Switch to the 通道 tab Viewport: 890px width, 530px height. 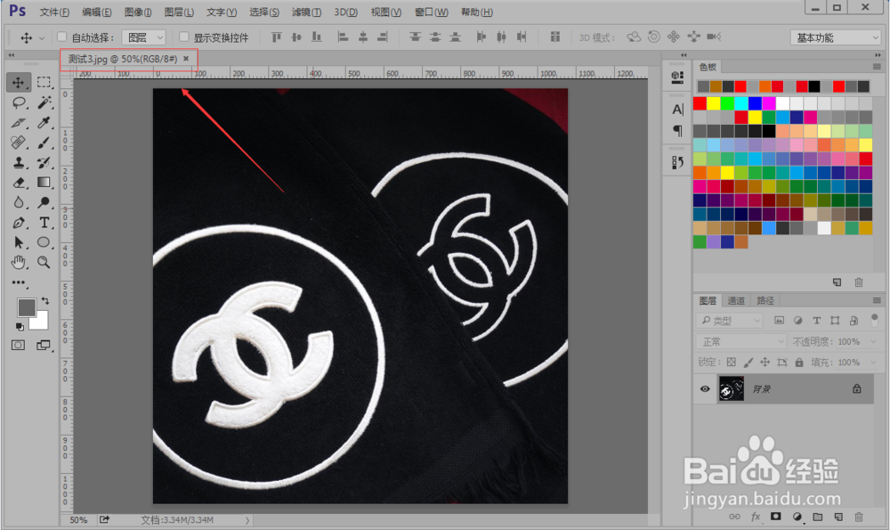736,300
